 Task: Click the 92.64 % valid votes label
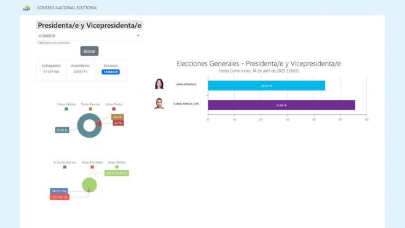(x=62, y=130)
